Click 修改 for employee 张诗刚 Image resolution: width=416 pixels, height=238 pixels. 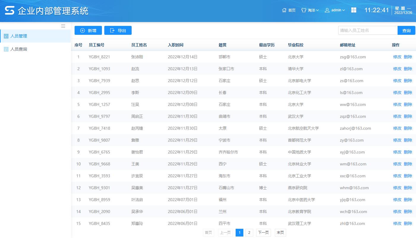pyautogui.click(x=397, y=57)
